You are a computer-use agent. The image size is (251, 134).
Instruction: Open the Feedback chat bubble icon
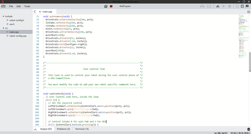[247, 6]
